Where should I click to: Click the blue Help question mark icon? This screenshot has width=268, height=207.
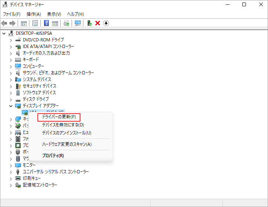[47, 23]
